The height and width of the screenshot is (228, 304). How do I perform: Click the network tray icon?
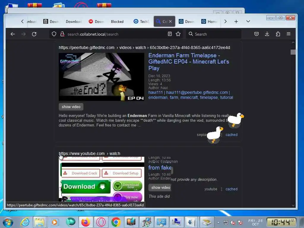coord(226,223)
